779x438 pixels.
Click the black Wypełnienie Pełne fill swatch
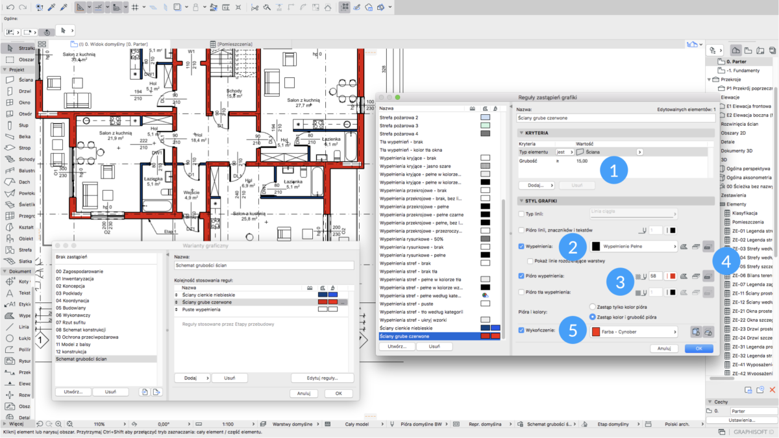pos(597,247)
